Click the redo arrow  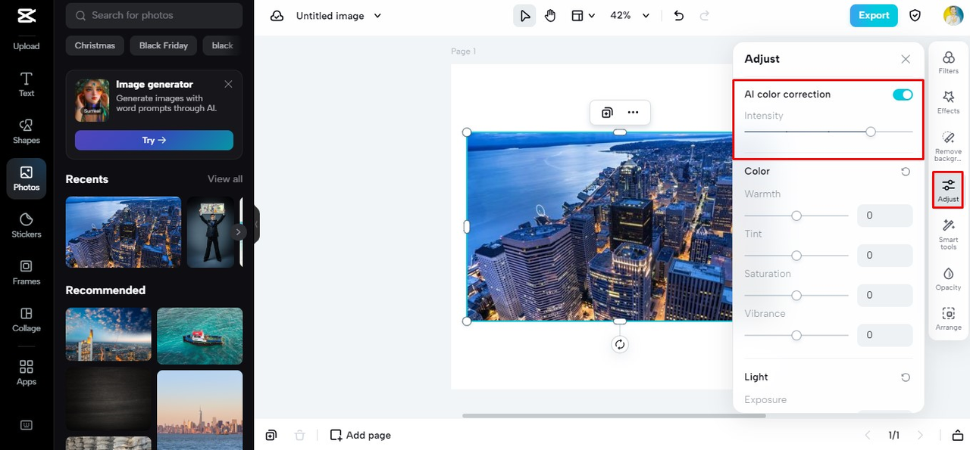pos(705,16)
